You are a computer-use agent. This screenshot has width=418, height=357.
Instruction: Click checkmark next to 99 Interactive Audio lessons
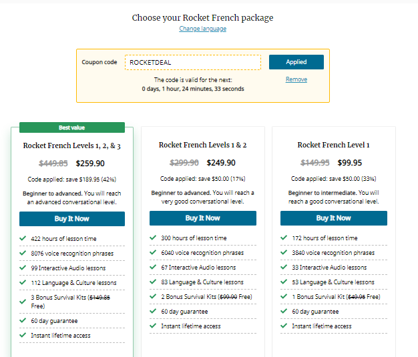[23, 268]
